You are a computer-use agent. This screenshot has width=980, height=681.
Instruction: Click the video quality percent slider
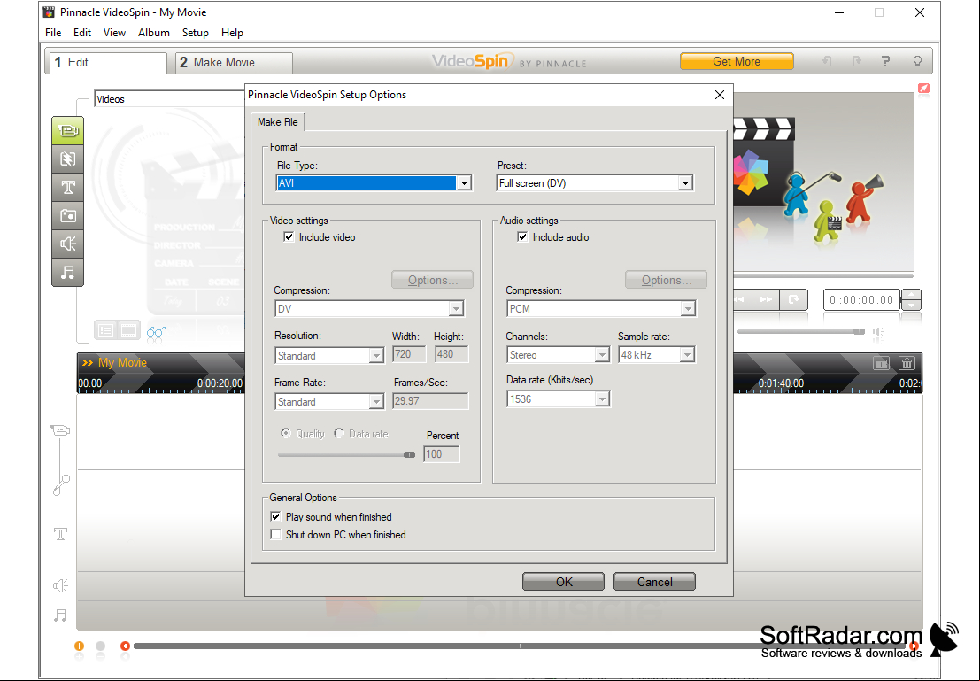click(x=347, y=454)
